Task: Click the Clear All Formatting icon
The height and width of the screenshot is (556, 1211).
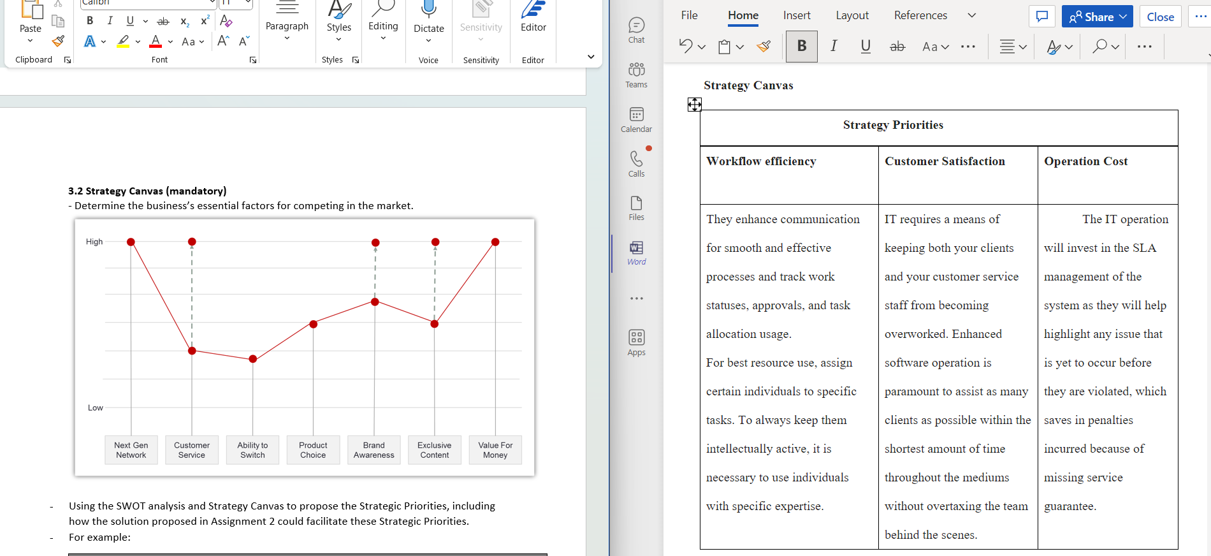Action: point(226,21)
